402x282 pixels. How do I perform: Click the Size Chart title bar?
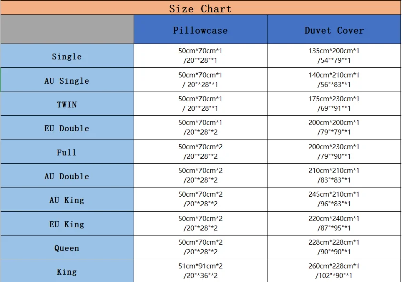[x=200, y=8]
